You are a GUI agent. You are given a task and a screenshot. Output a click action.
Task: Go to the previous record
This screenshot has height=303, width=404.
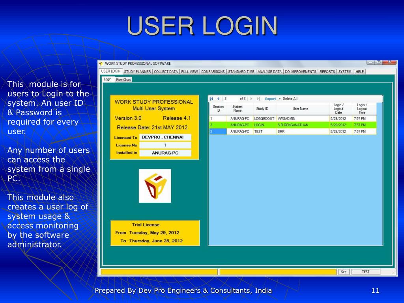pos(218,99)
